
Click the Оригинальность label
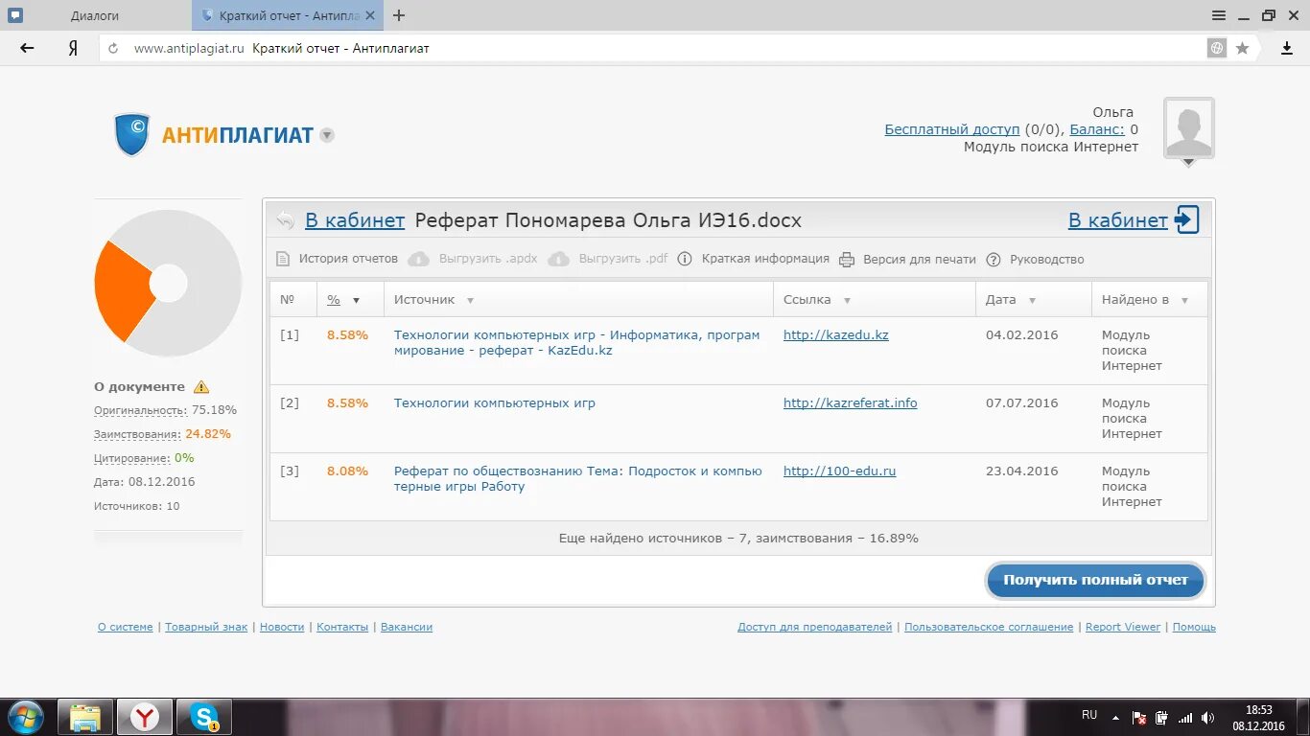pyautogui.click(x=140, y=409)
